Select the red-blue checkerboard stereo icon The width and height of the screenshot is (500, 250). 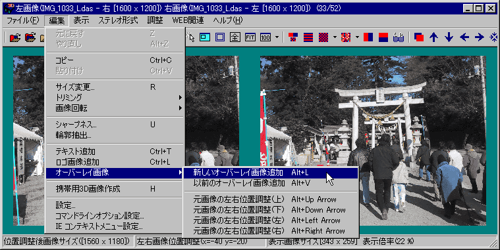[x=323, y=37]
